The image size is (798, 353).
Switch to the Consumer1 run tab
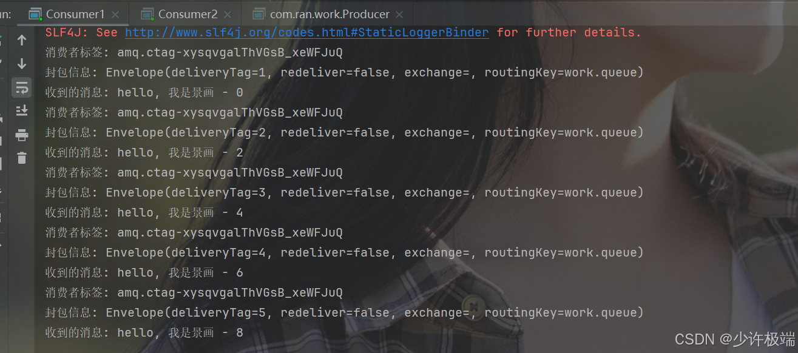tap(75, 13)
